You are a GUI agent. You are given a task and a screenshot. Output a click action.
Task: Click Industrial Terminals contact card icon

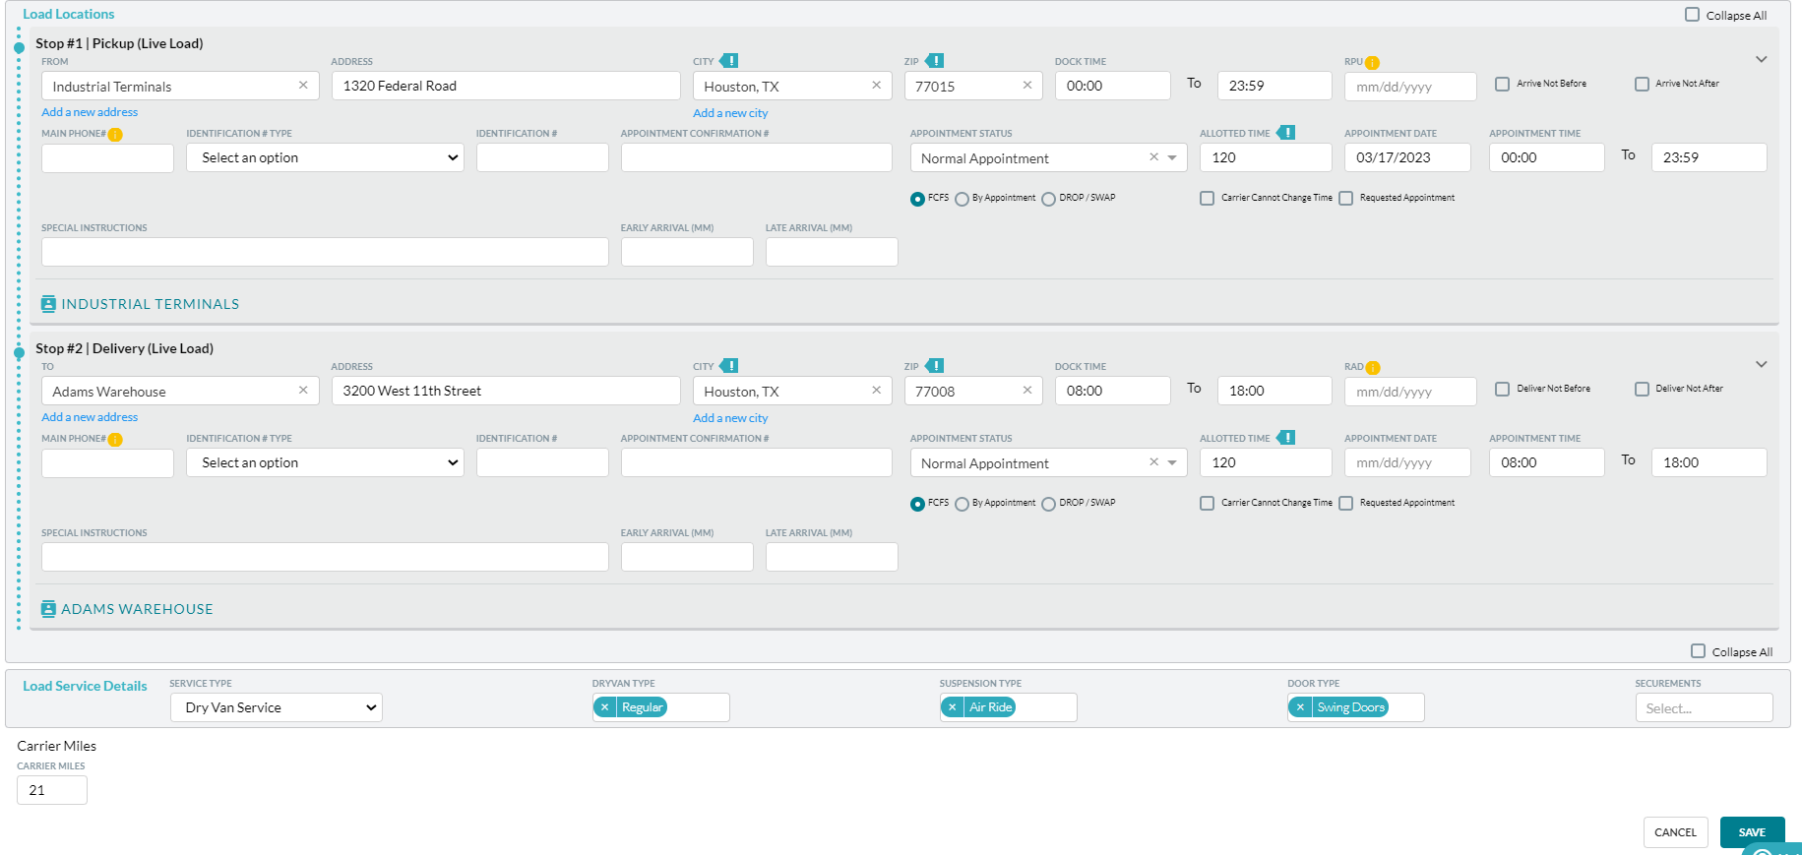click(x=48, y=304)
